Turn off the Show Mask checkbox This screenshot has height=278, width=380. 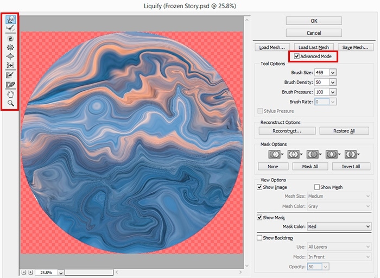click(x=259, y=217)
